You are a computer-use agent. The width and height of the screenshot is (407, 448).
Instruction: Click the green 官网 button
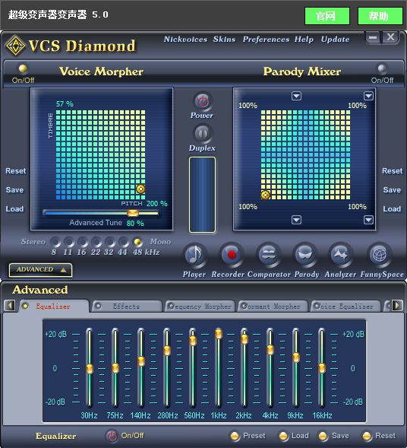(327, 16)
